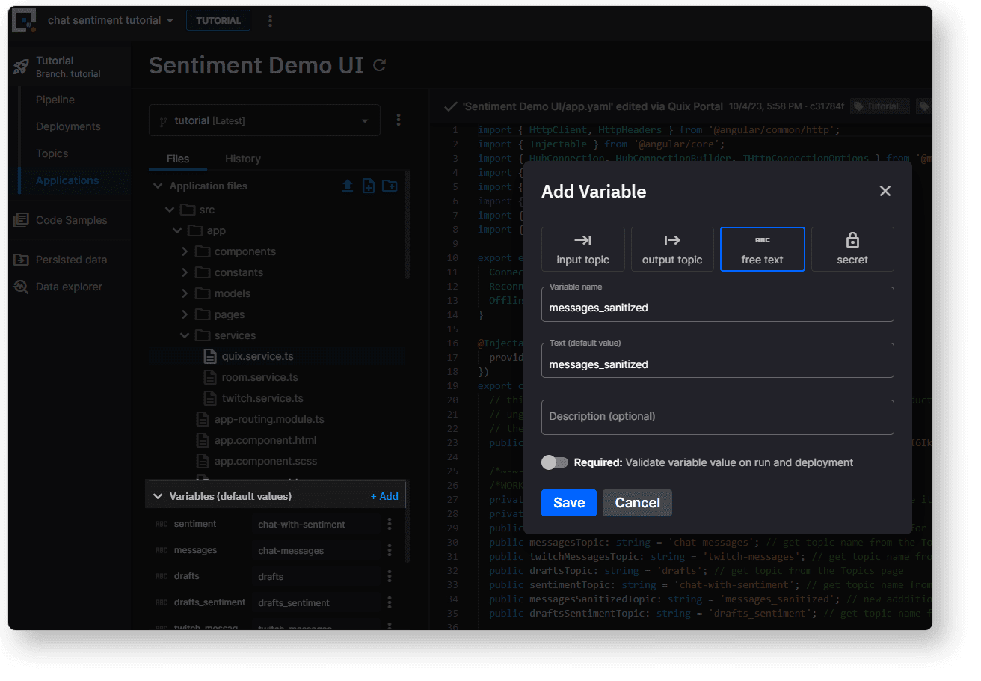The height and width of the screenshot is (681, 981).
Task: Toggle the Required validation switch
Action: coord(555,462)
